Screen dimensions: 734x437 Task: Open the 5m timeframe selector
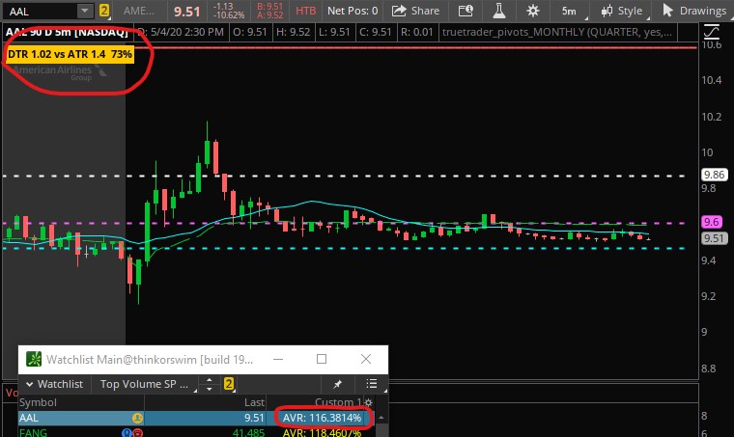(x=569, y=11)
